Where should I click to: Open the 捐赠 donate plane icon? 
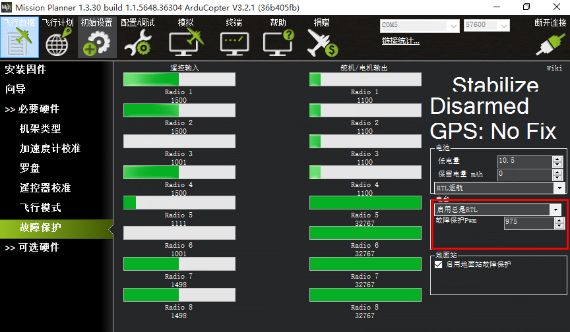[x=322, y=38]
